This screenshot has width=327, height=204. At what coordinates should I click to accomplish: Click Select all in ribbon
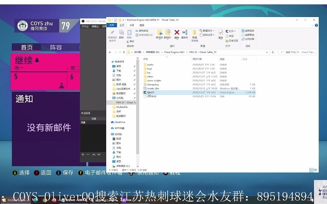248,31
